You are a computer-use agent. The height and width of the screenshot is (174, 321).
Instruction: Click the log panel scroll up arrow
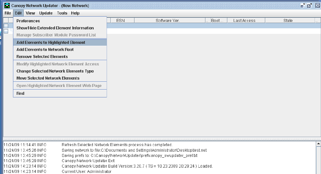tap(318, 144)
